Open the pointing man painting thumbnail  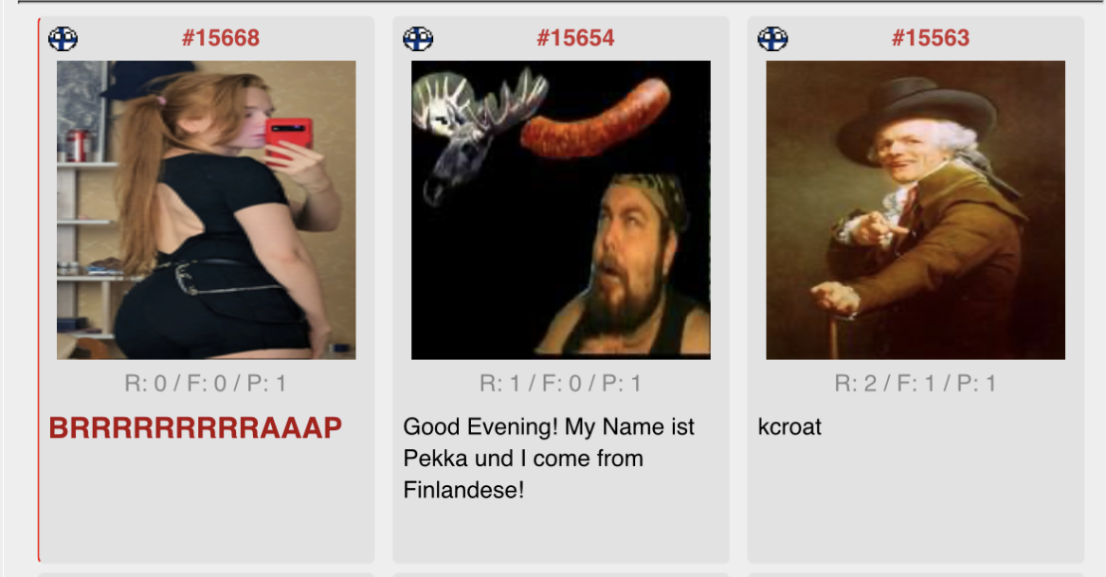click(916, 210)
